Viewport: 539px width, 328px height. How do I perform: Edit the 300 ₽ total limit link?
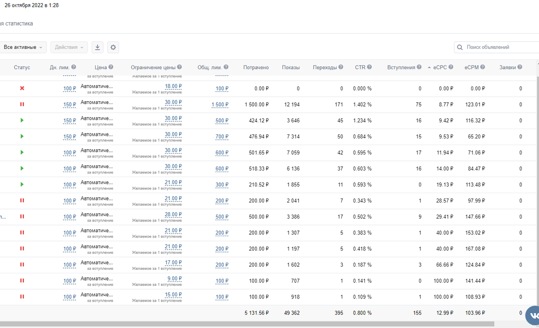(x=222, y=185)
